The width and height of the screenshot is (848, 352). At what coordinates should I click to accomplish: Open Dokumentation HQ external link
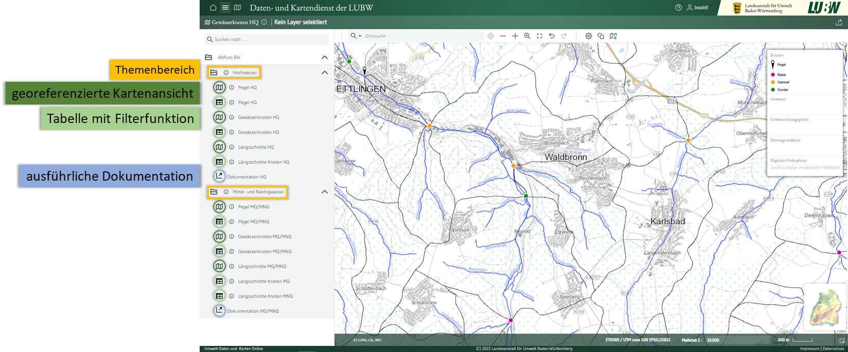tap(219, 177)
